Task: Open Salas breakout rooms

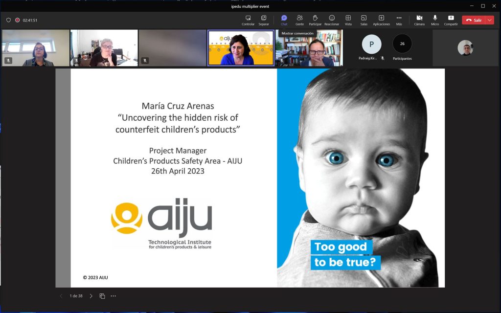Action: pos(364,20)
